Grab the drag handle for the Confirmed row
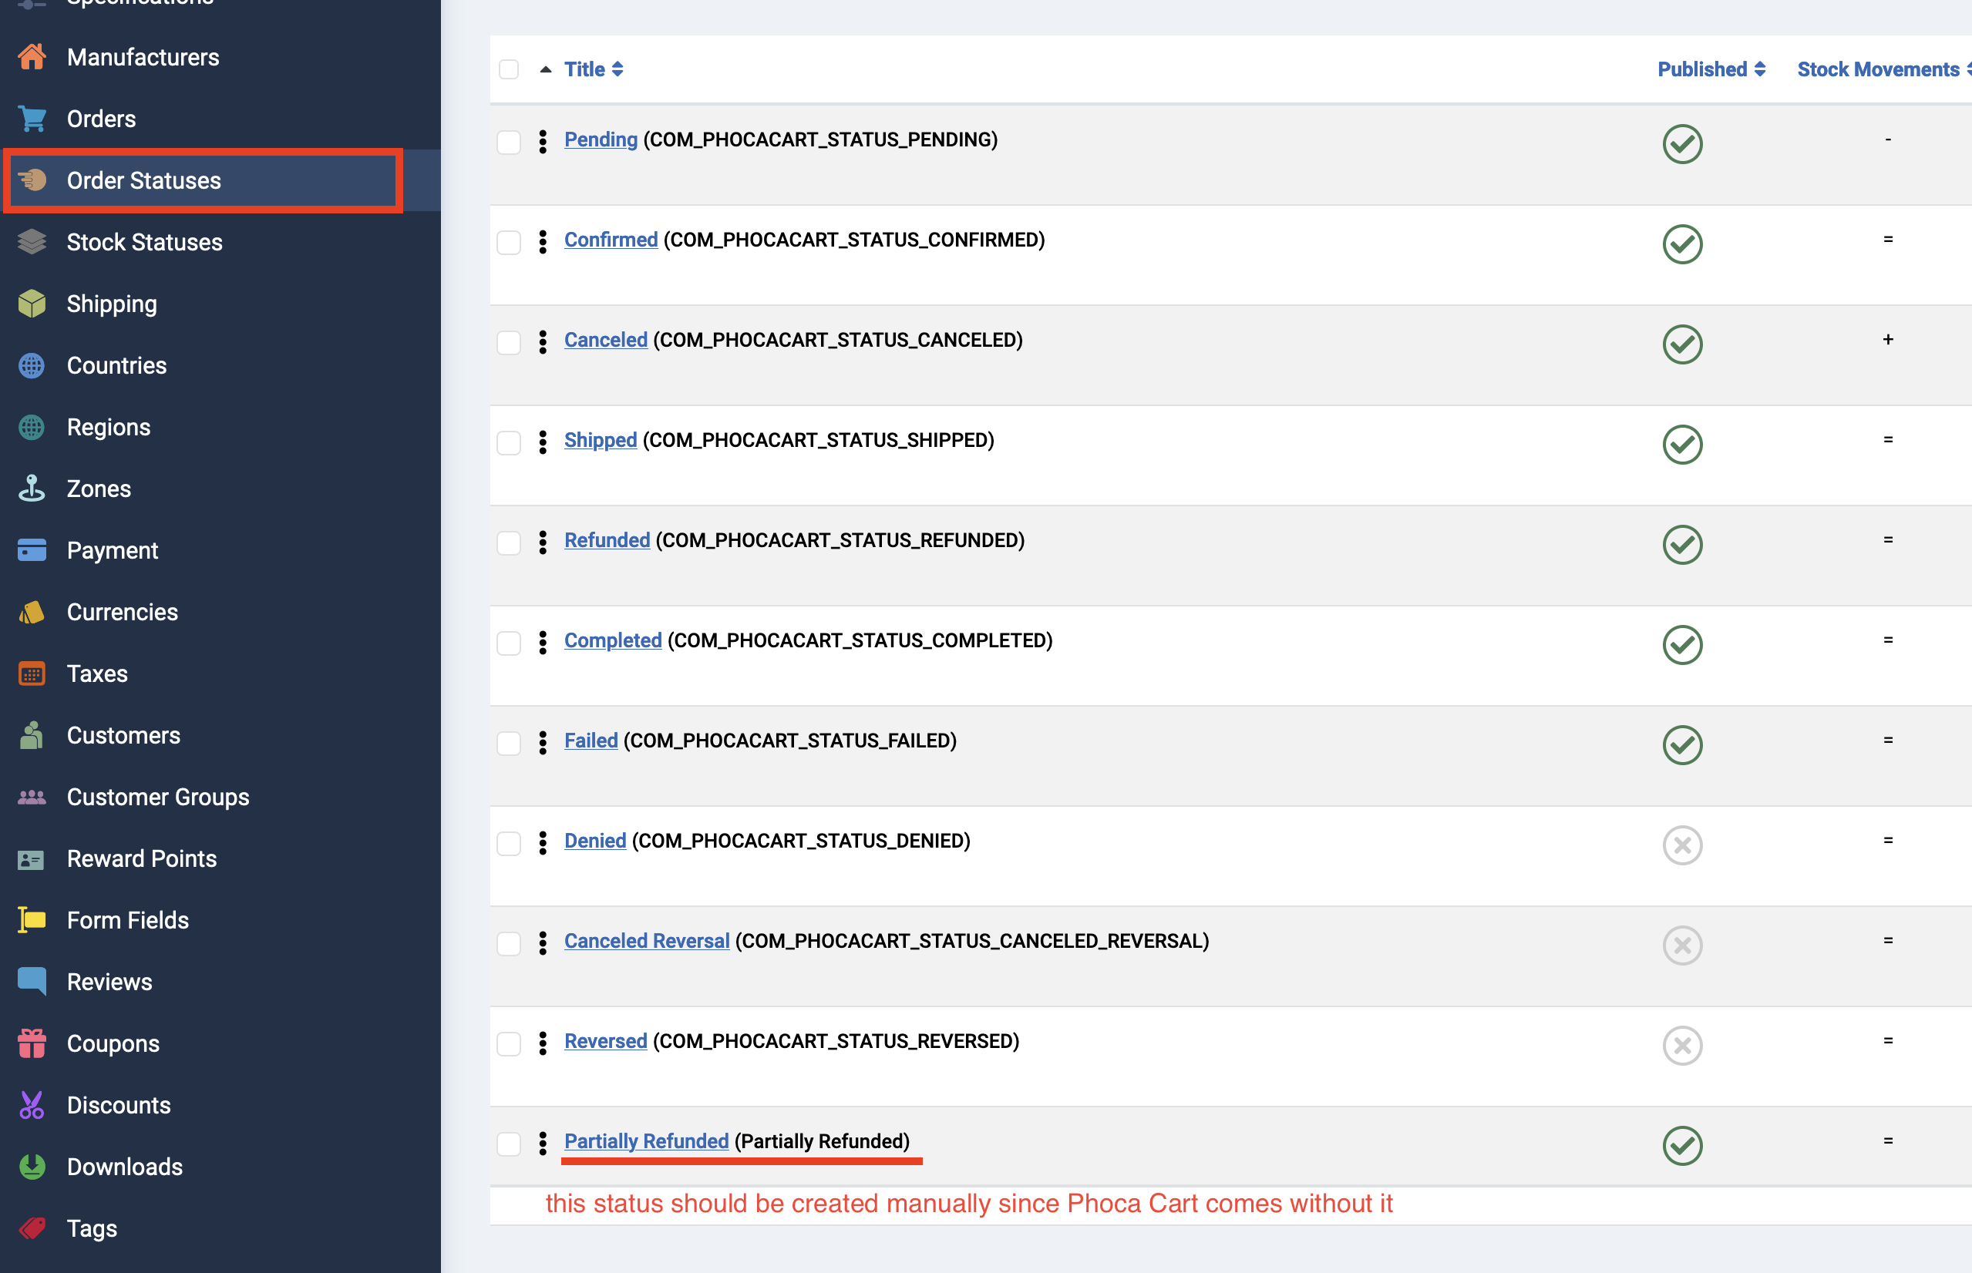The width and height of the screenshot is (1972, 1273). 543,241
